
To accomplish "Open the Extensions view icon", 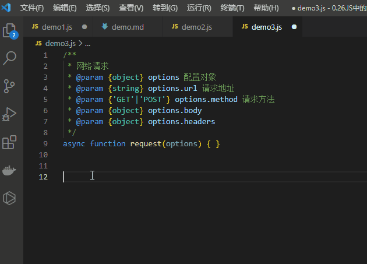I will tap(9, 142).
